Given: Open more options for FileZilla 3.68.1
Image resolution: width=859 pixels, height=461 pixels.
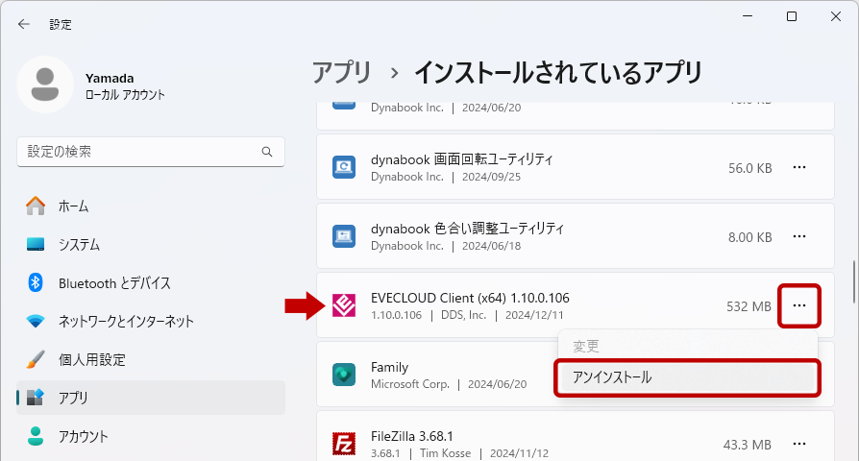Looking at the screenshot, I should (799, 444).
